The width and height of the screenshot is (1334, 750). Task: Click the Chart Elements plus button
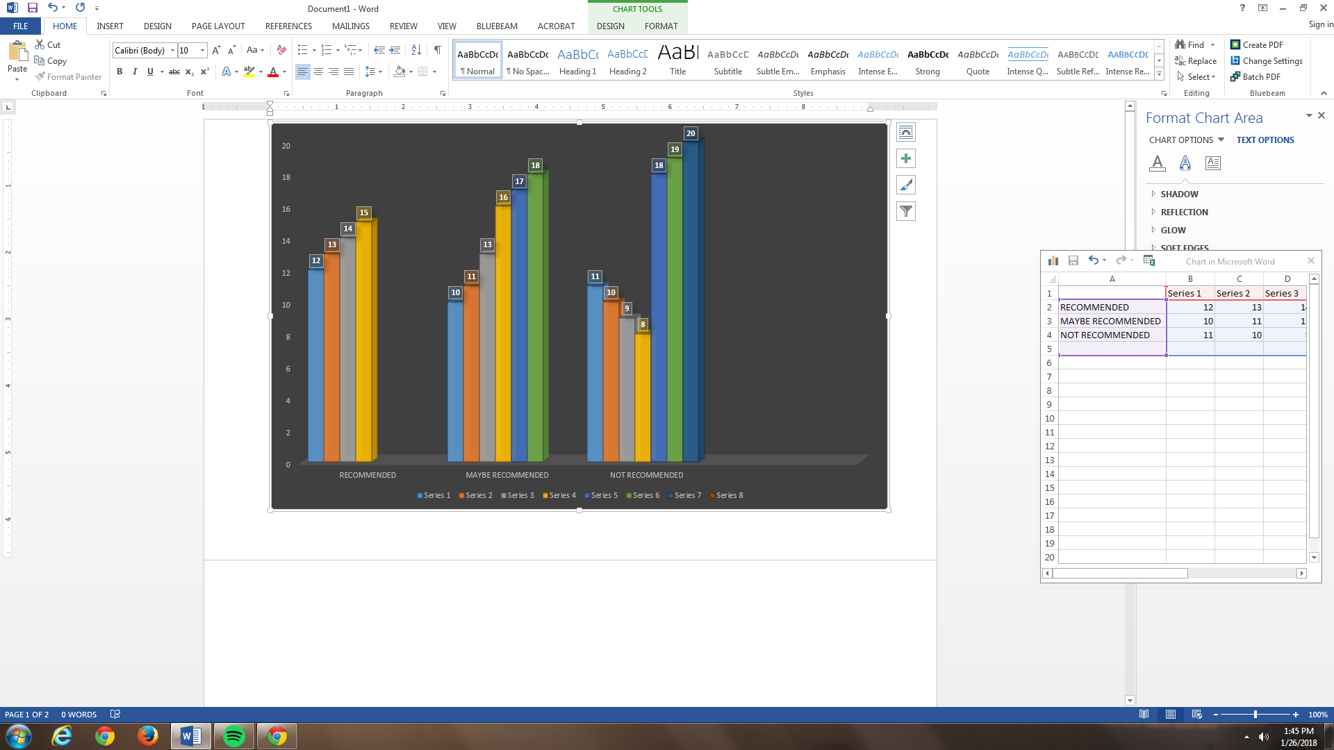[905, 159]
